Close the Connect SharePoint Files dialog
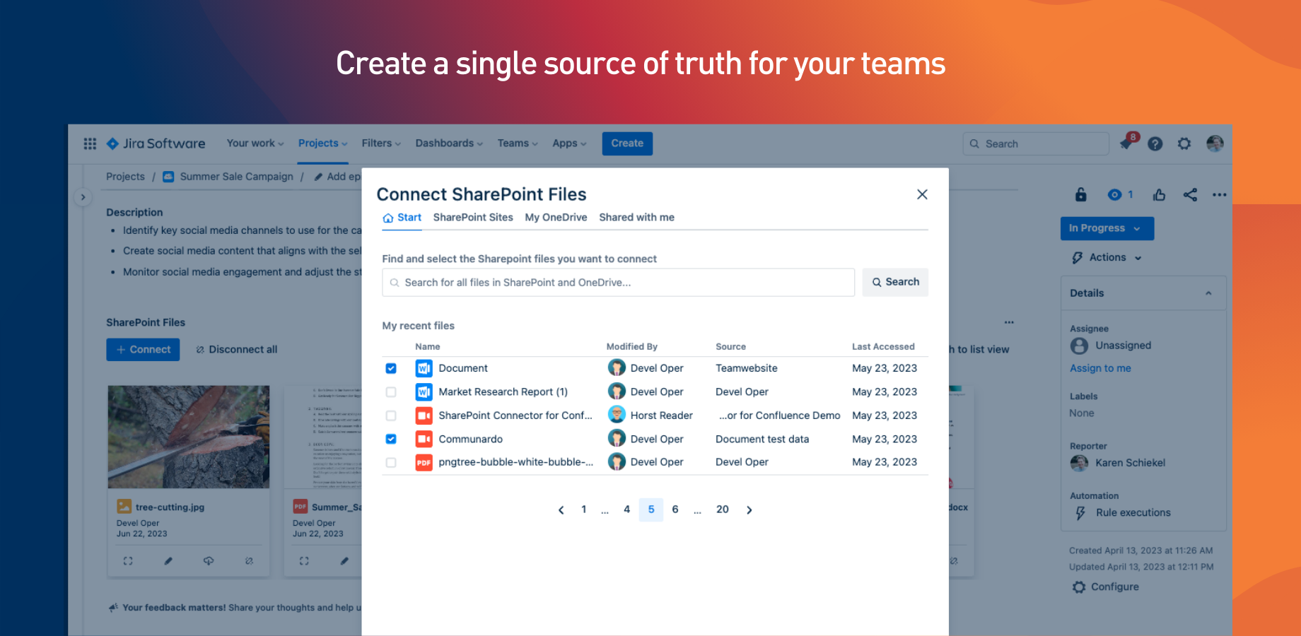 [x=922, y=194]
